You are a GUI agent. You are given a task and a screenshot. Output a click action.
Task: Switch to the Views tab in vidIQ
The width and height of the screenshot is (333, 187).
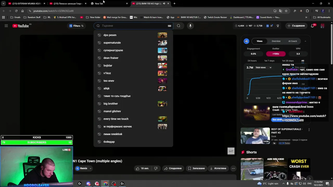pos(259,41)
